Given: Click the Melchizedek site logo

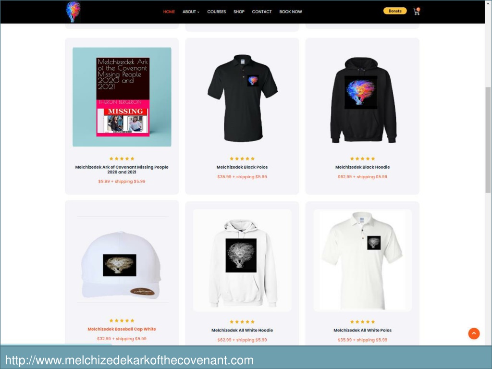Looking at the screenshot, I should pyautogui.click(x=73, y=12).
